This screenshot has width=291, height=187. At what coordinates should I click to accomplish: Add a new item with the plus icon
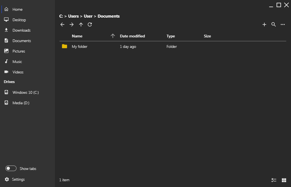tap(264, 24)
